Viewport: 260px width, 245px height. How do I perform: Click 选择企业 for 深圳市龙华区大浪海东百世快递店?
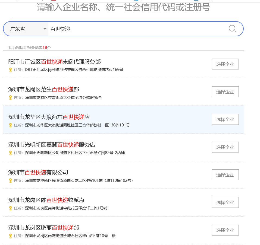tap(225, 119)
